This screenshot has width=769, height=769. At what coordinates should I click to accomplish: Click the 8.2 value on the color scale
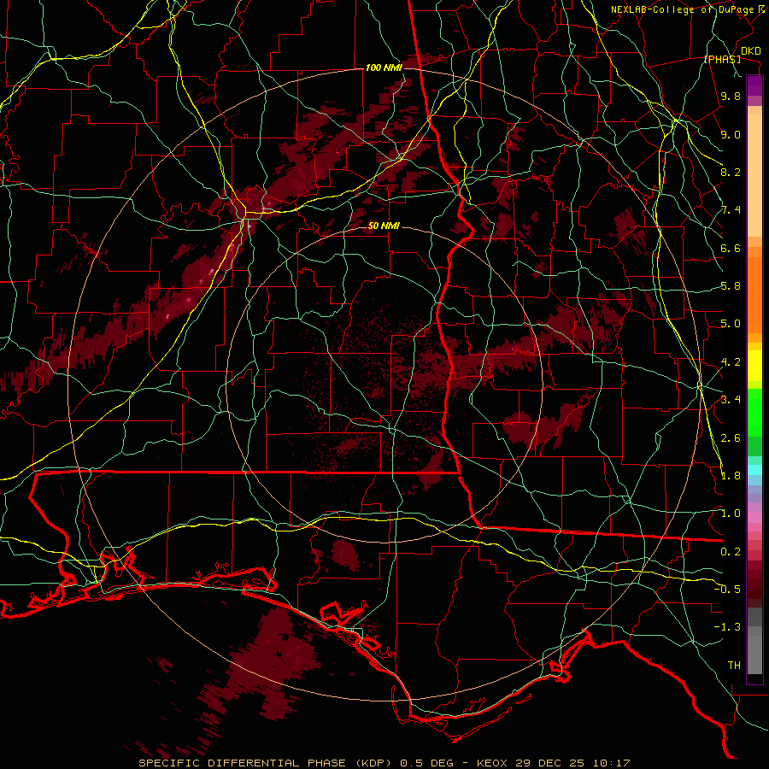point(731,172)
